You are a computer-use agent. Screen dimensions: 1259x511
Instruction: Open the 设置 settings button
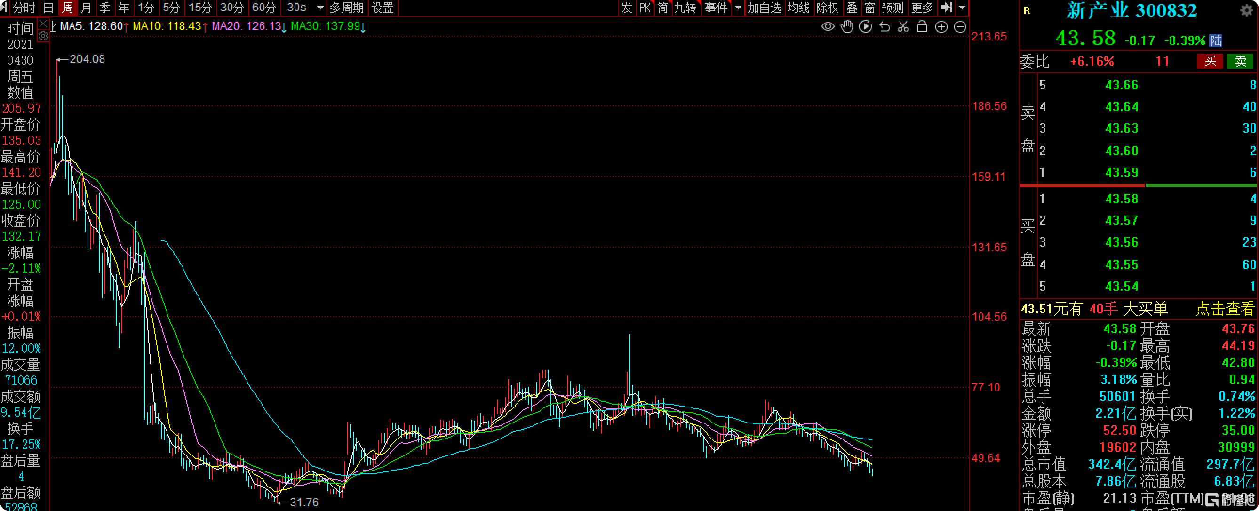382,8
